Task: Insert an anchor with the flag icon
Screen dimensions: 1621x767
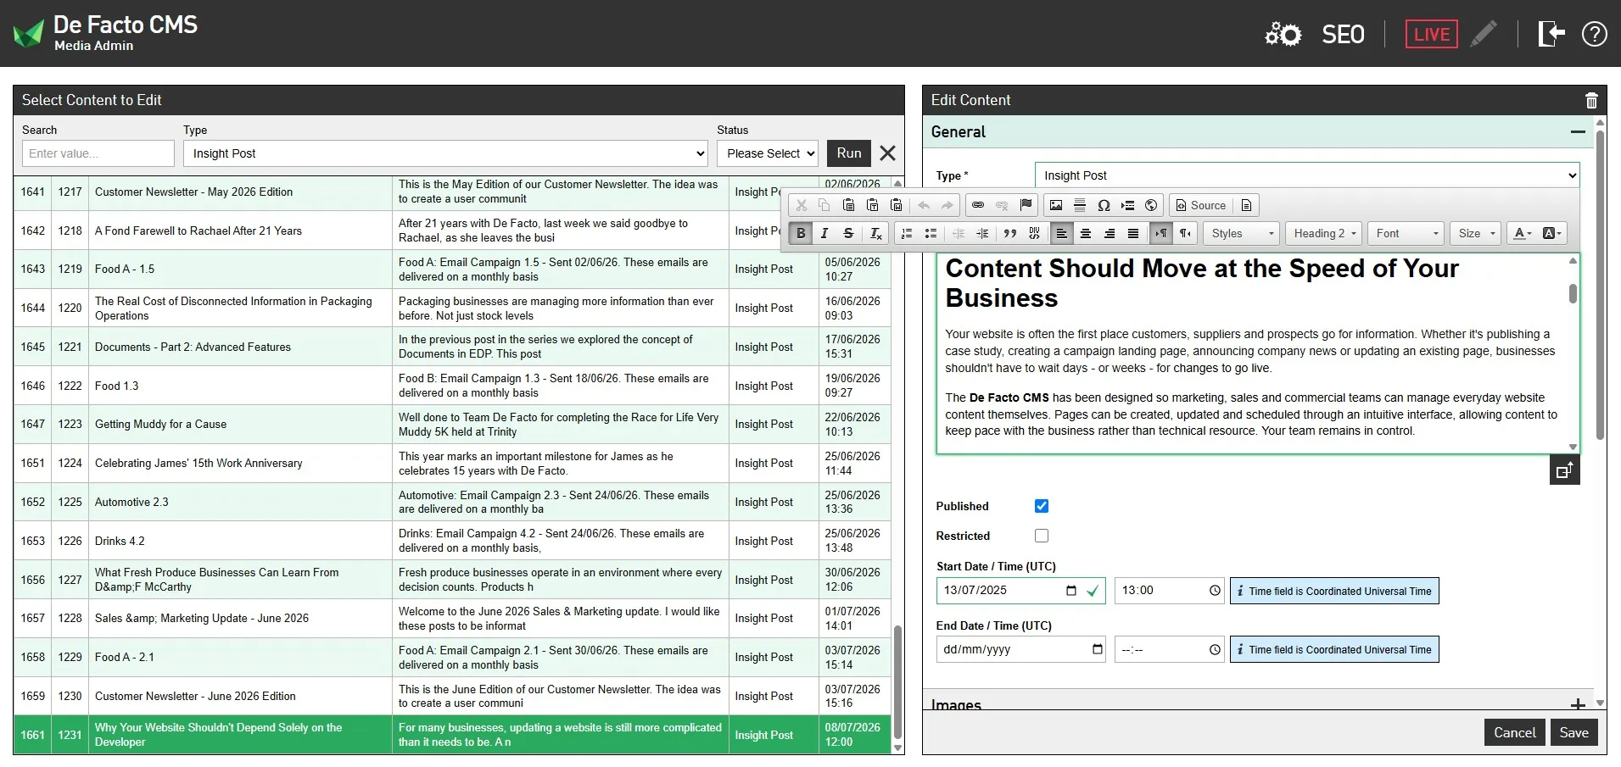Action: 1026,205
